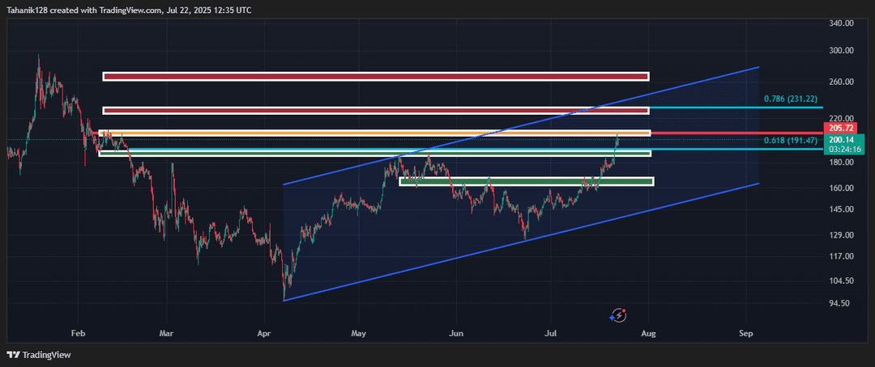Click the 340.00 price axis value
Screen dimensions: 875x367
coord(842,23)
